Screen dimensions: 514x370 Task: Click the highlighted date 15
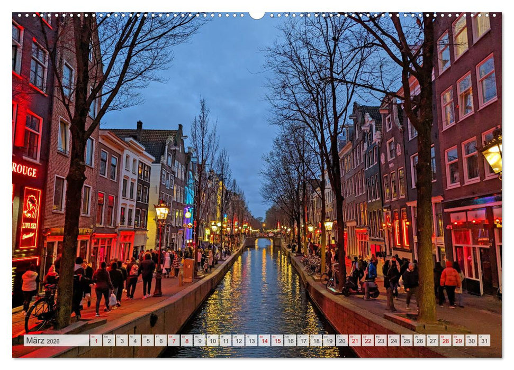277,342
